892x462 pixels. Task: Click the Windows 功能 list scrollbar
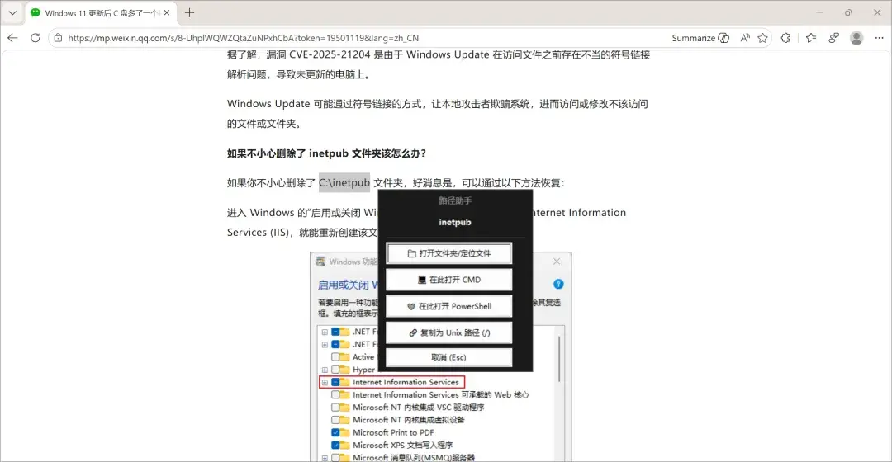560,359
